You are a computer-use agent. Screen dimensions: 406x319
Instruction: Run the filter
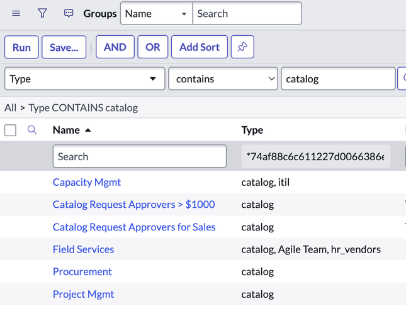click(x=21, y=47)
